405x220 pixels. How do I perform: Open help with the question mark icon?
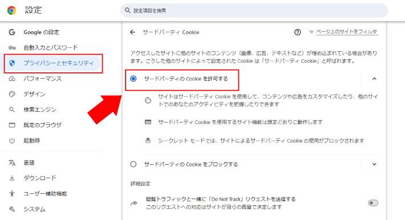coord(298,32)
